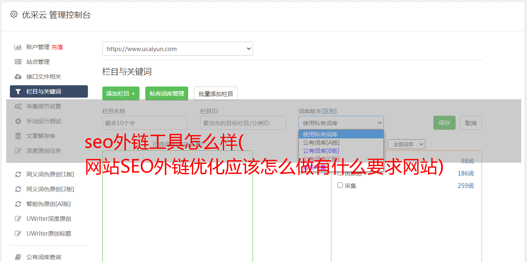527x262 pixels.
Task: Click the gears icon for 采集细节设置
Action: (18, 106)
